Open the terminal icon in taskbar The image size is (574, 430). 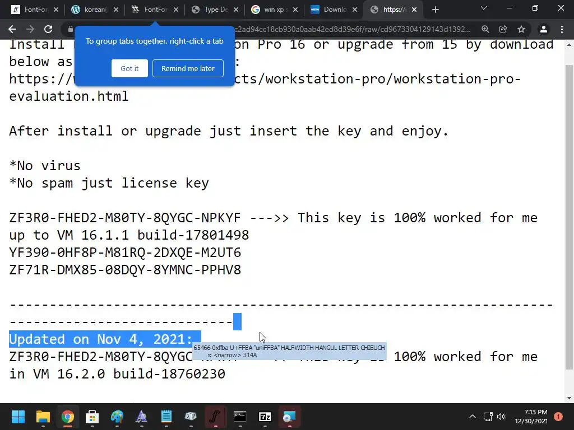click(240, 417)
